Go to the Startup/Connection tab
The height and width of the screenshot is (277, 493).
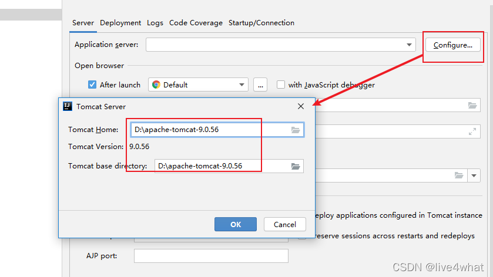261,23
